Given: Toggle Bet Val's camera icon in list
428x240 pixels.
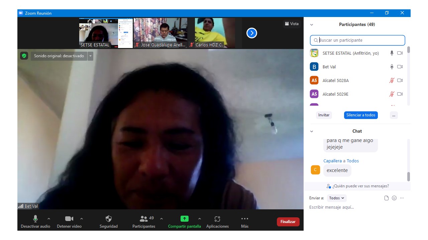Looking at the screenshot, I should pyautogui.click(x=400, y=67).
